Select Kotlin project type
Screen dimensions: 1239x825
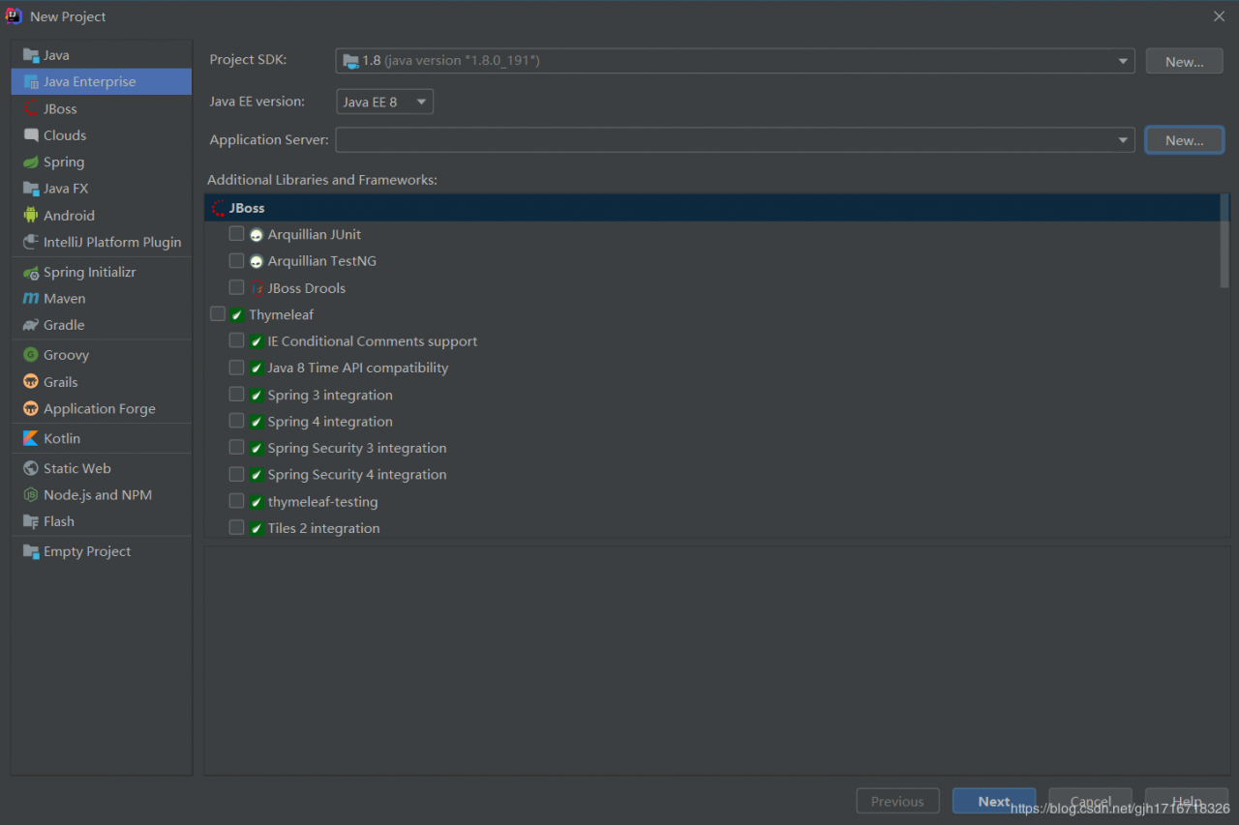click(x=102, y=438)
